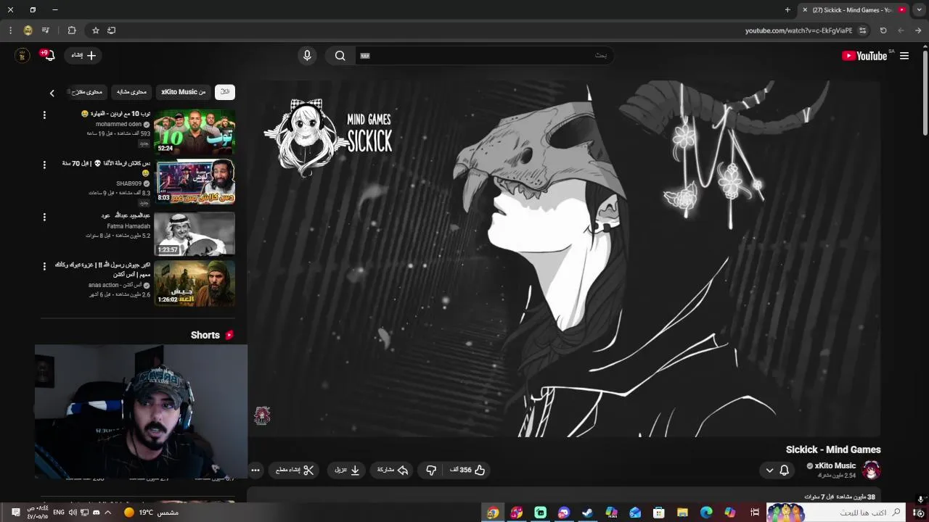The width and height of the screenshot is (929, 522).
Task: Select the 'All' filter chip in sidebar
Action: click(x=225, y=92)
